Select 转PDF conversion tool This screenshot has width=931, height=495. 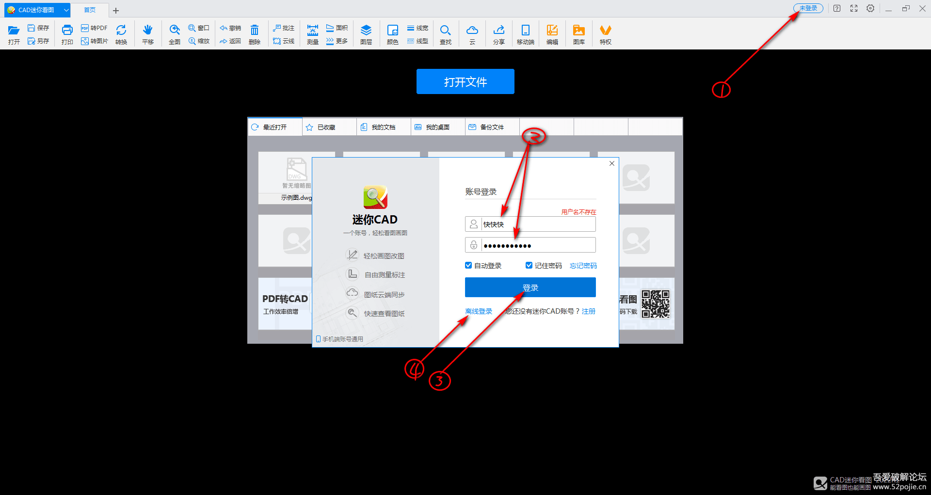94,28
